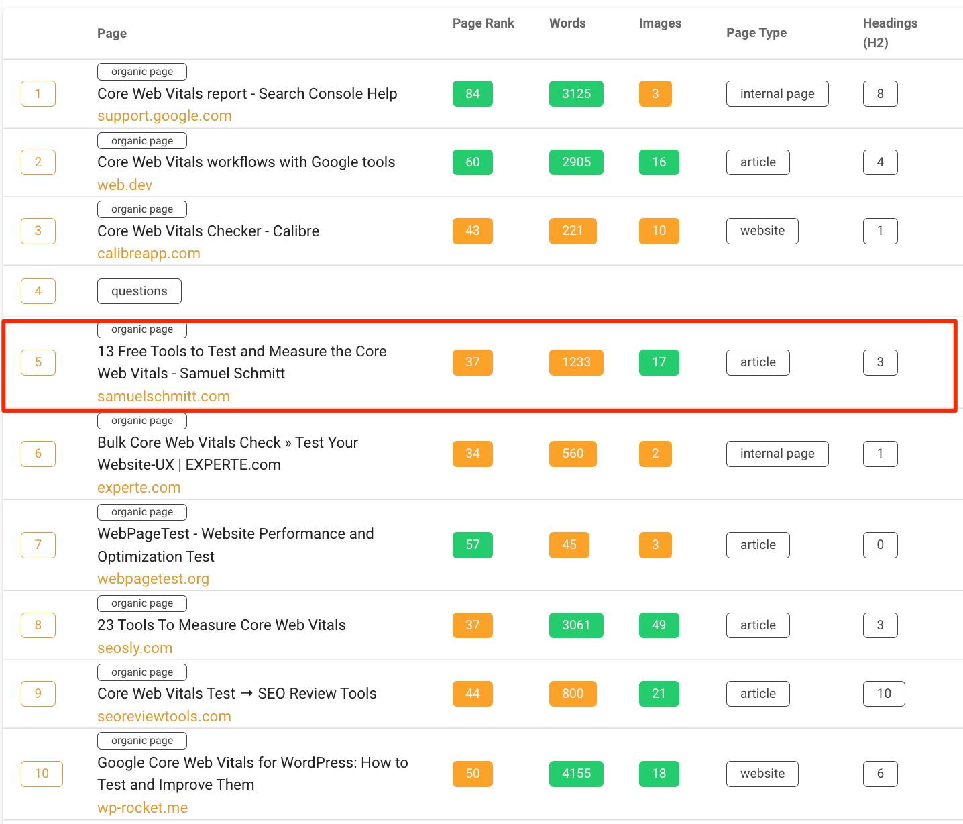Click the 'questions' tag in row 4
The height and width of the screenshot is (824, 963).
tap(139, 291)
